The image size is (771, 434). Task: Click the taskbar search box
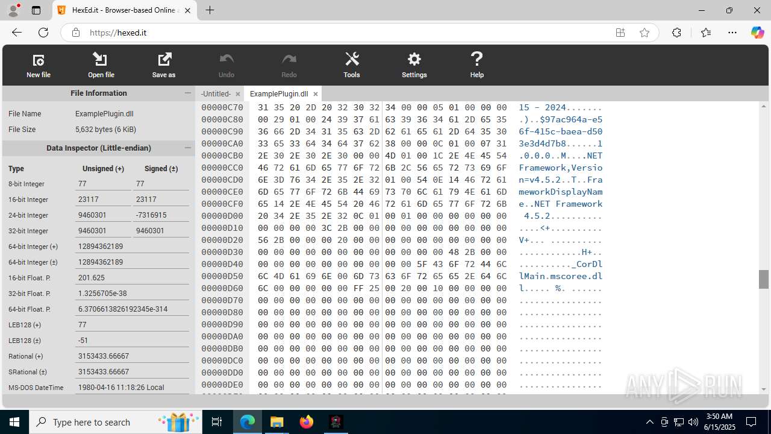116,422
